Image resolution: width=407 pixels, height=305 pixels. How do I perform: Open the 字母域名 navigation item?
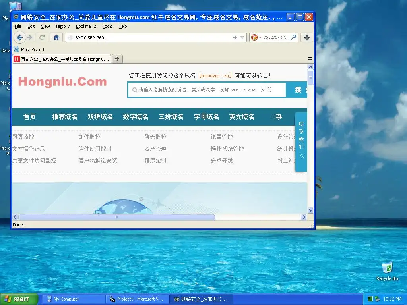point(206,117)
